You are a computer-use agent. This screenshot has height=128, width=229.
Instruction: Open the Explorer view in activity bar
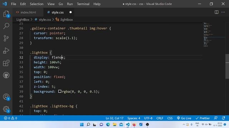point(6,14)
